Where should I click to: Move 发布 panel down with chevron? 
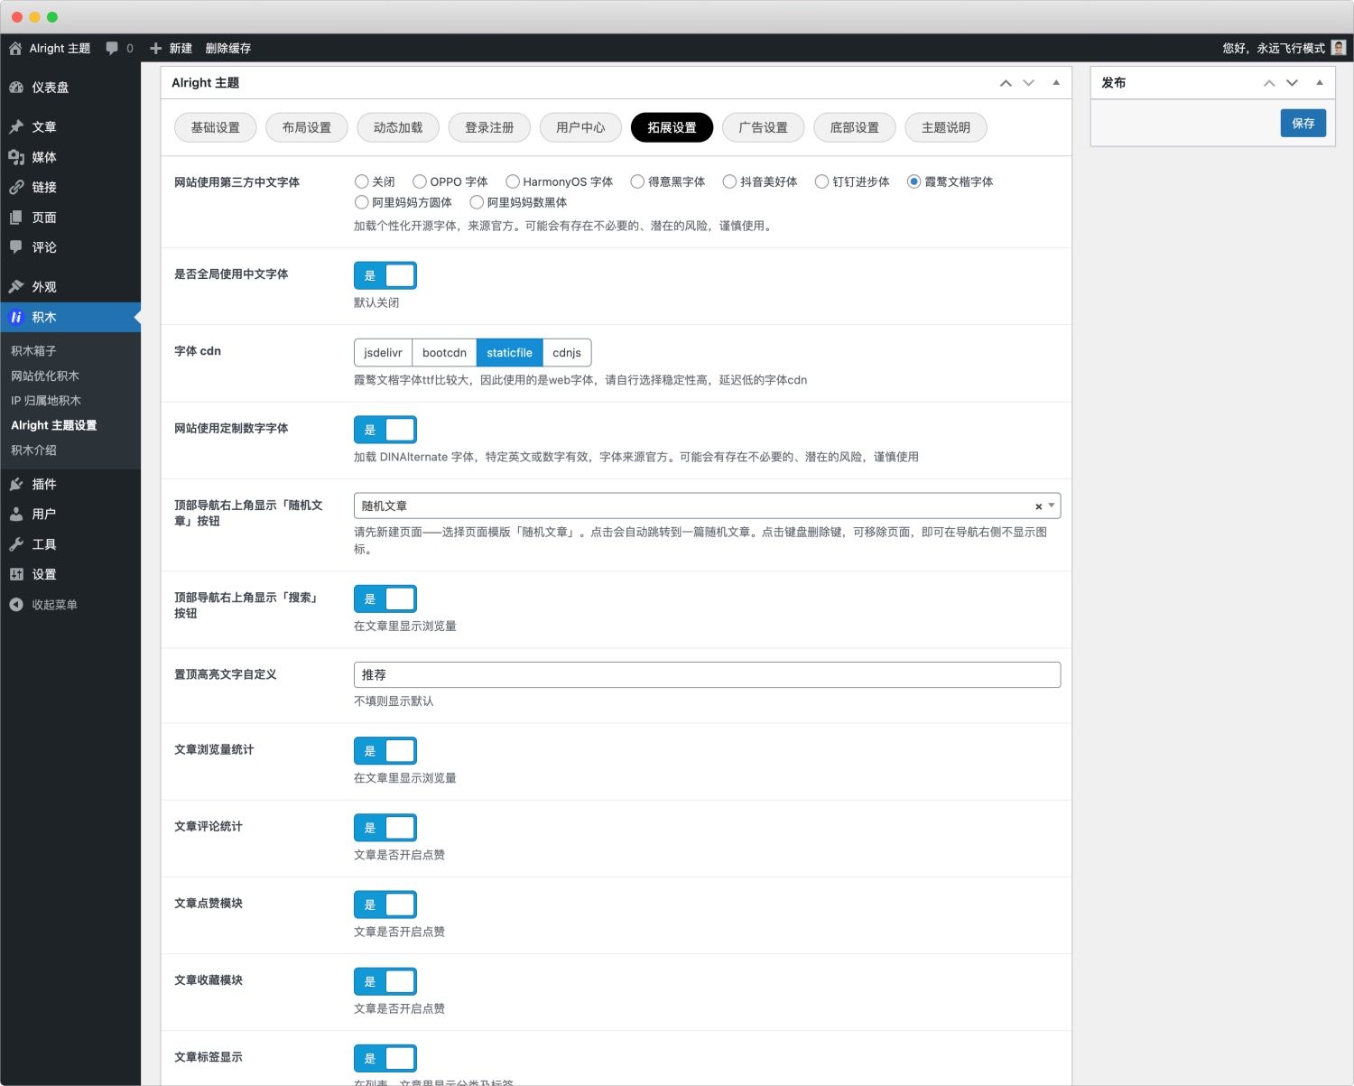(x=1292, y=83)
